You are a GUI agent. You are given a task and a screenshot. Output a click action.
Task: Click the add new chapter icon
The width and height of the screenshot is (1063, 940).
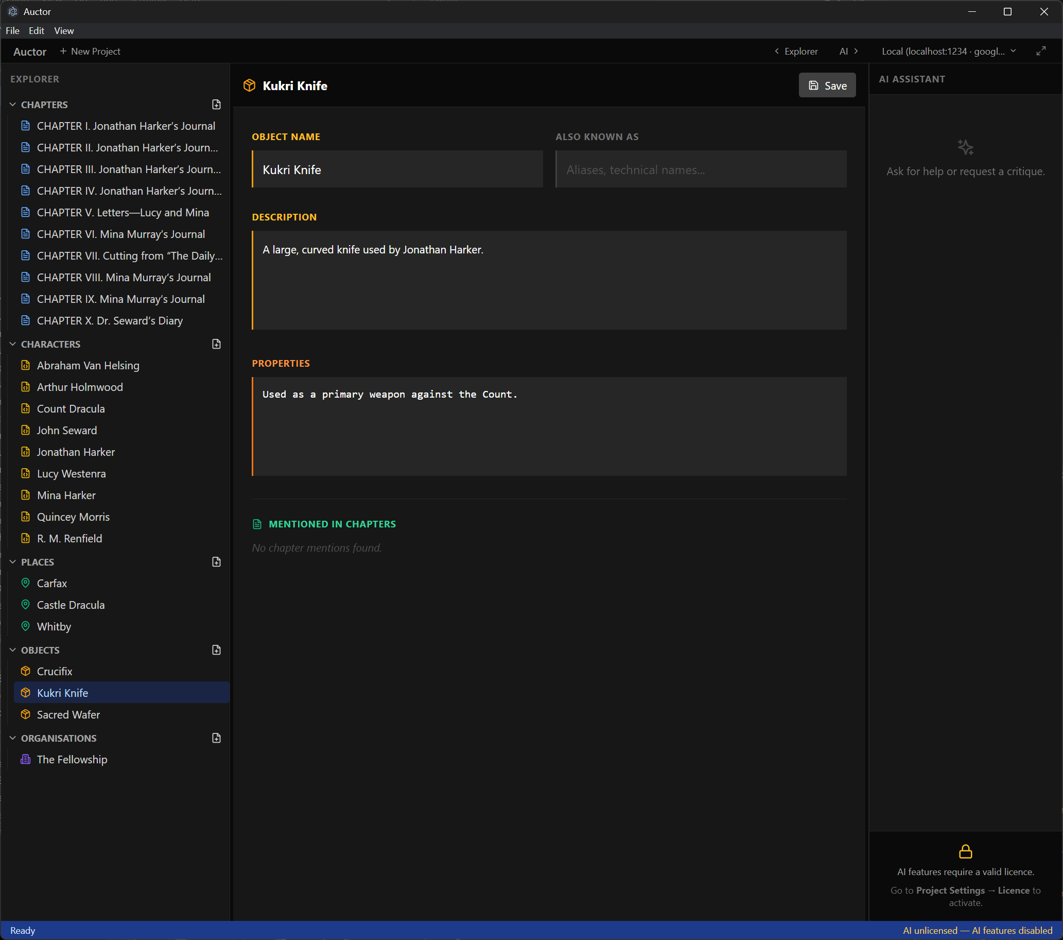[216, 105]
